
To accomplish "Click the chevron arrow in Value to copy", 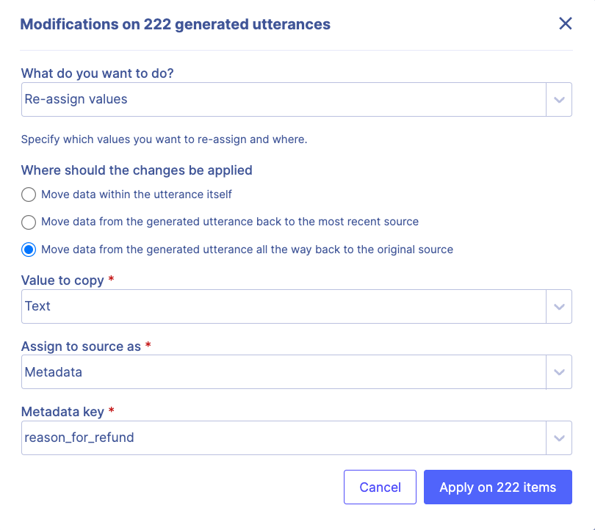I will 559,306.
